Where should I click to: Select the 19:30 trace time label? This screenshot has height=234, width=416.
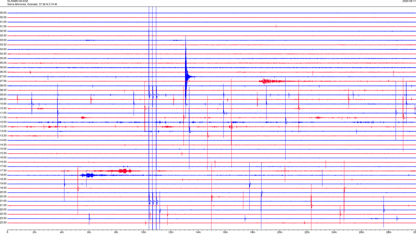click(x=3, y=188)
